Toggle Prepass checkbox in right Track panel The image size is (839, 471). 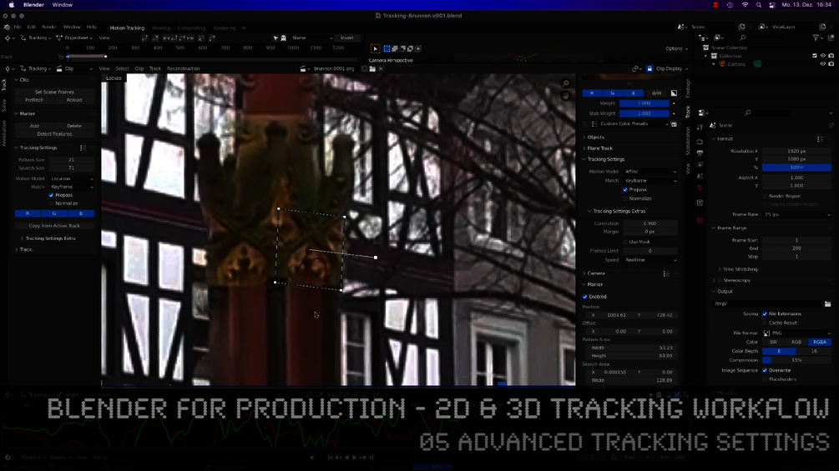click(x=625, y=189)
